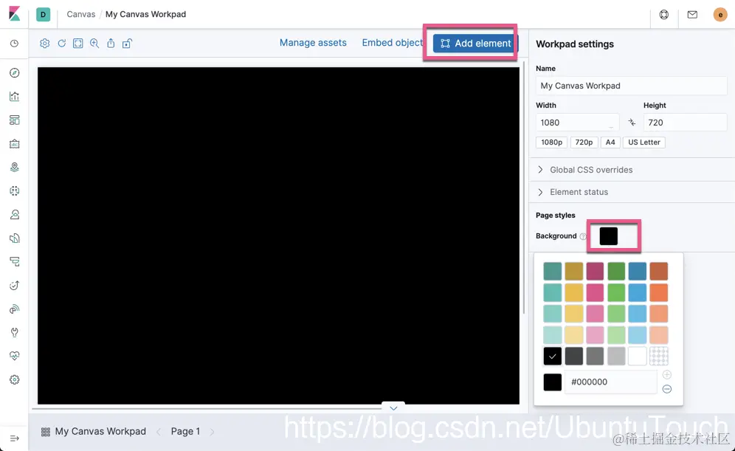The image size is (735, 451).
Task: Expand the bottom tray chevron
Action: click(x=393, y=408)
